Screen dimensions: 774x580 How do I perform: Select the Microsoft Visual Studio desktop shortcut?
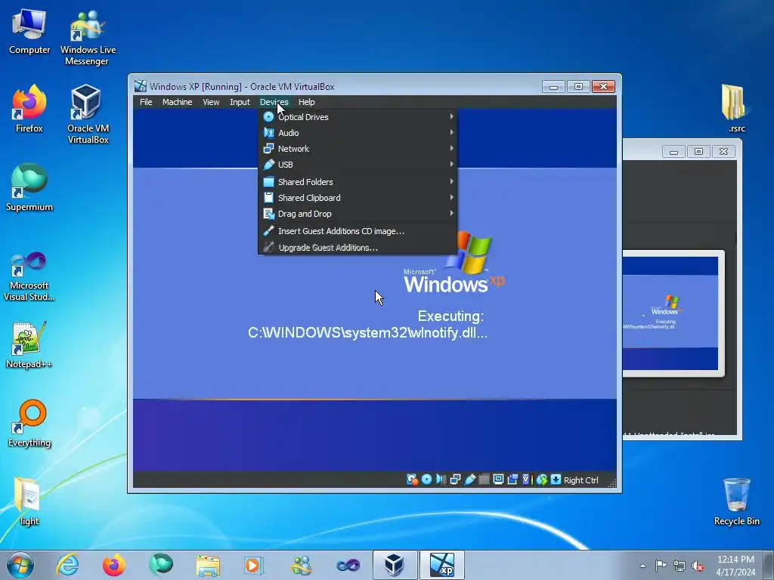pyautogui.click(x=29, y=277)
